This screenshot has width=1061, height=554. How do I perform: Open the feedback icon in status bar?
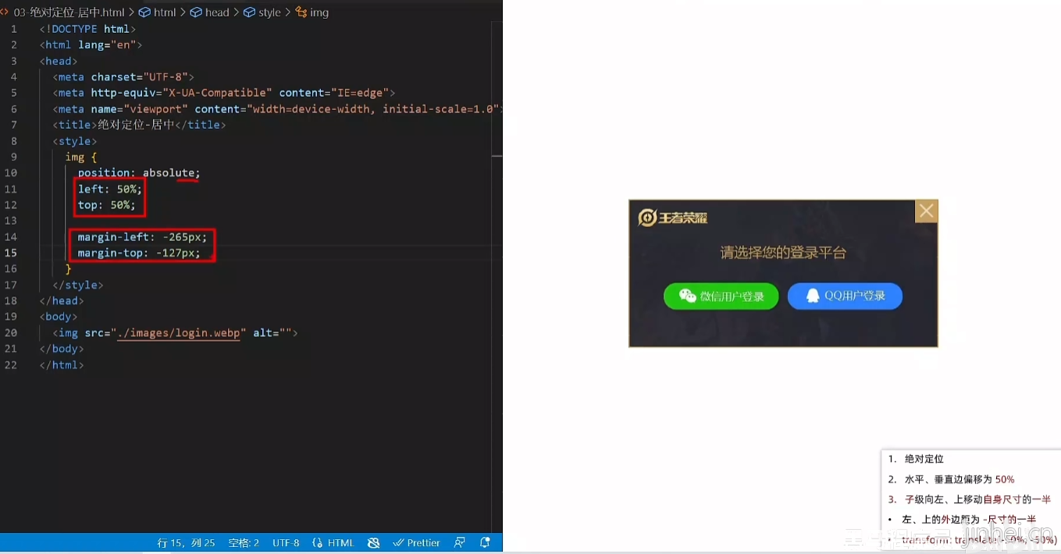(x=460, y=542)
